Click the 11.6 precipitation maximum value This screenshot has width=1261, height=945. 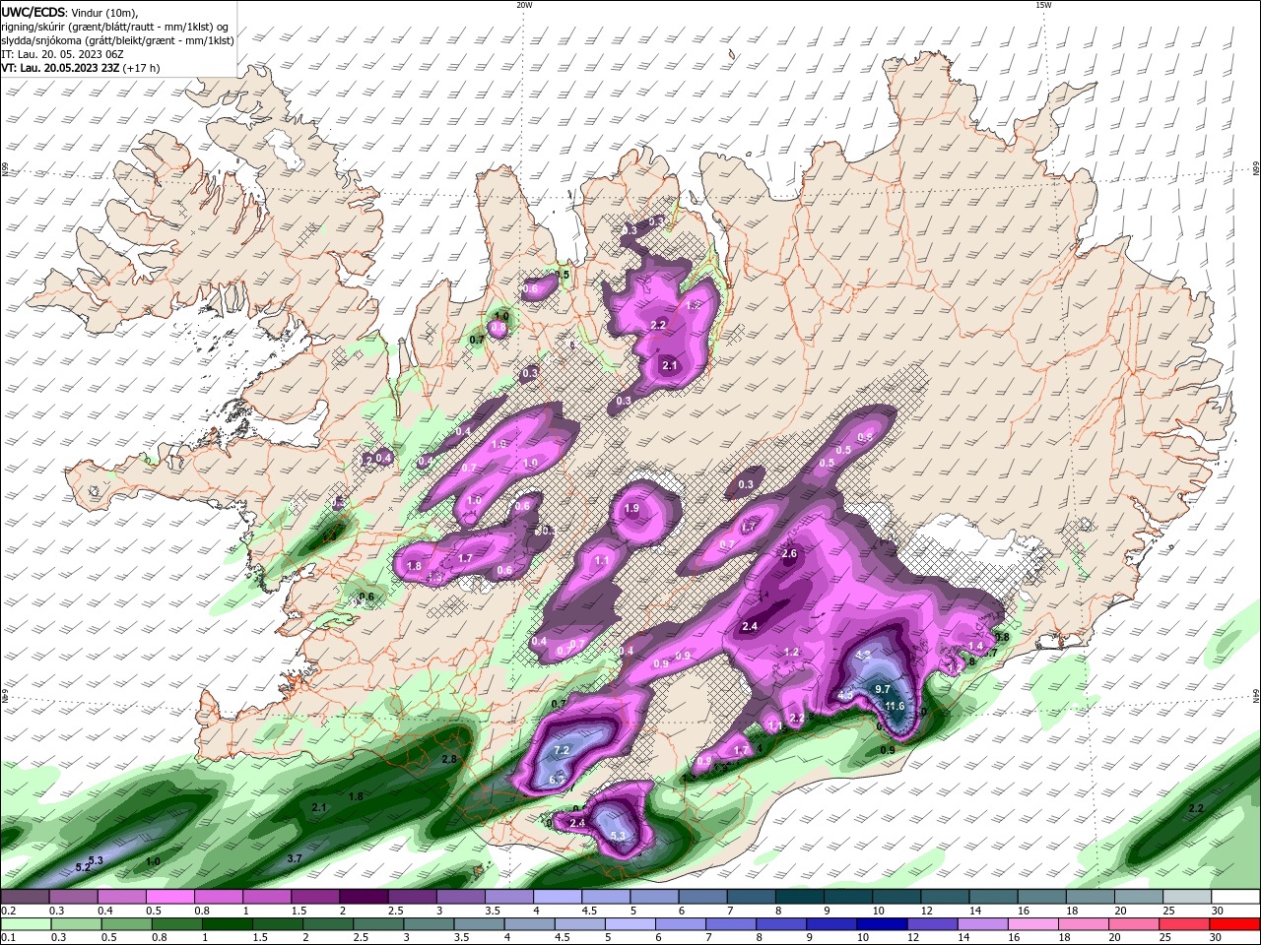pyautogui.click(x=895, y=706)
